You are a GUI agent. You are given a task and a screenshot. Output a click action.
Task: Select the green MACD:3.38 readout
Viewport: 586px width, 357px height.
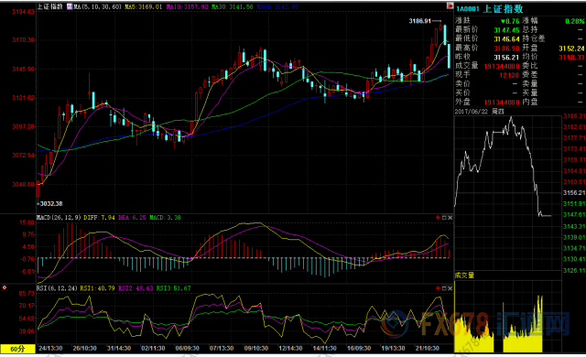165,217
